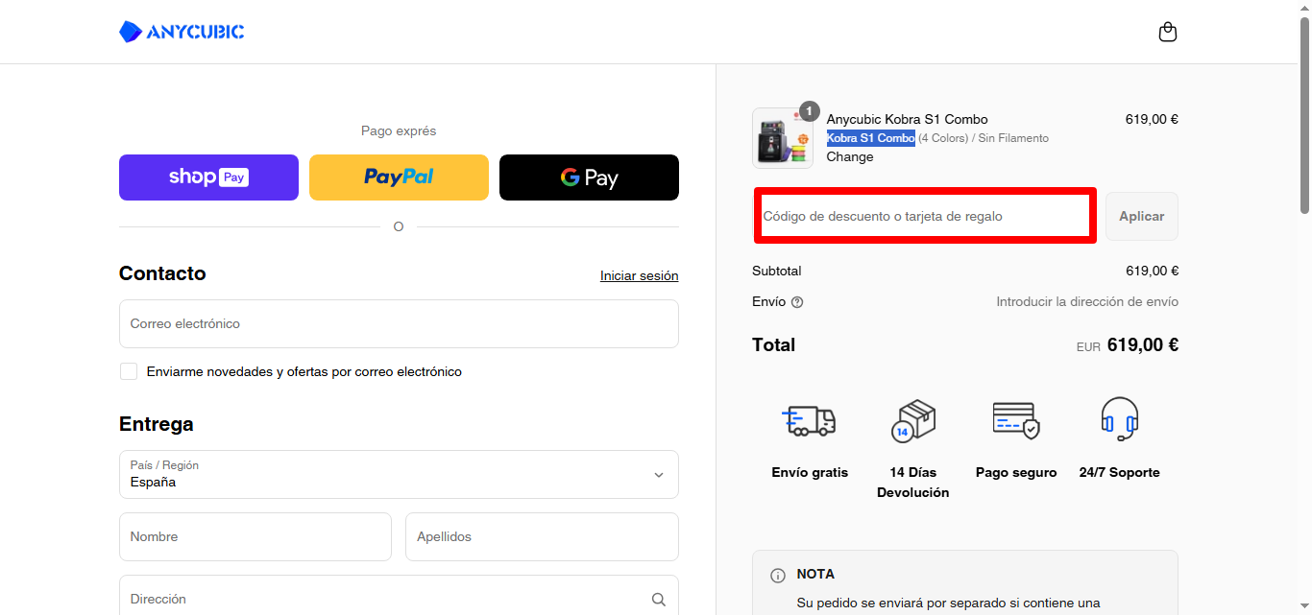Screen dimensions: 1312x615
Task: Click the País / Región chevron arrow
Action: point(659,475)
